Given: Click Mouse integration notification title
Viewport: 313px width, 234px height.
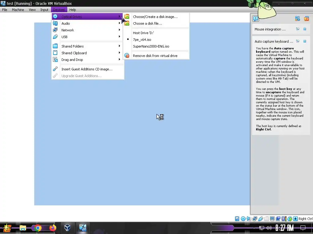Looking at the screenshot, I should pyautogui.click(x=270, y=29).
